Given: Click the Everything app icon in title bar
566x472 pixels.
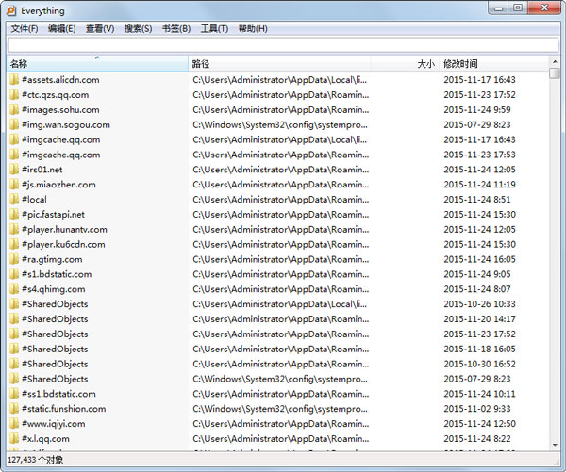Looking at the screenshot, I should point(12,10).
